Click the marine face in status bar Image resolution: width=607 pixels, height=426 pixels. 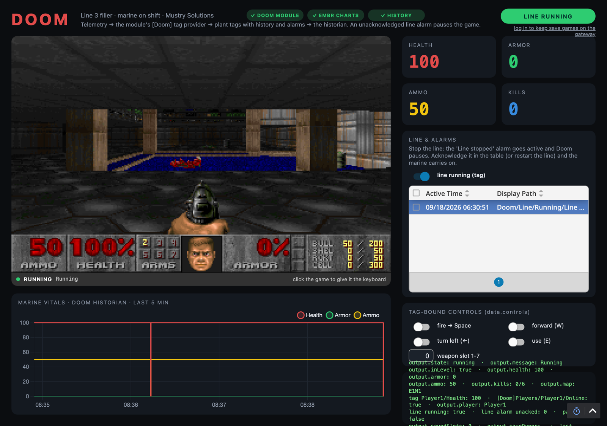(x=202, y=253)
